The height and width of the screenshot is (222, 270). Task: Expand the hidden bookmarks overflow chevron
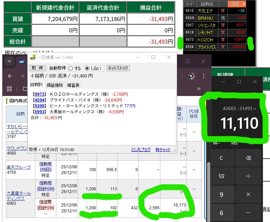[199, 89]
